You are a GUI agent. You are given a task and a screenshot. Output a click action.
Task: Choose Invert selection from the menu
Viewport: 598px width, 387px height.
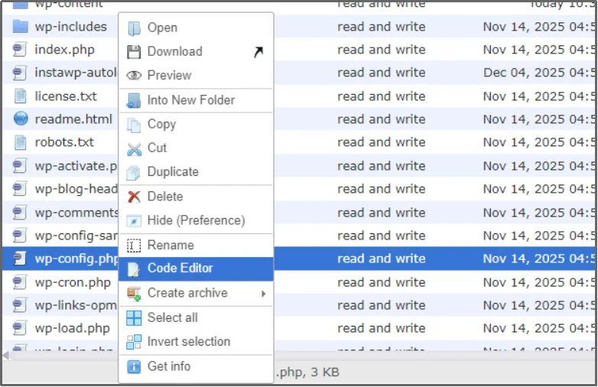click(x=196, y=342)
